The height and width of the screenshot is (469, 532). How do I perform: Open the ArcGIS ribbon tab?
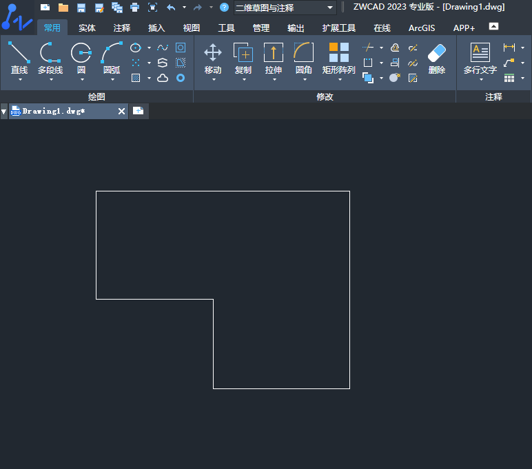[422, 28]
